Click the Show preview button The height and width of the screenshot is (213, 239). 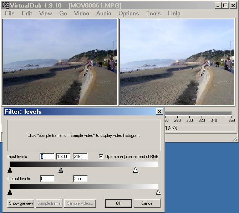[21, 203]
